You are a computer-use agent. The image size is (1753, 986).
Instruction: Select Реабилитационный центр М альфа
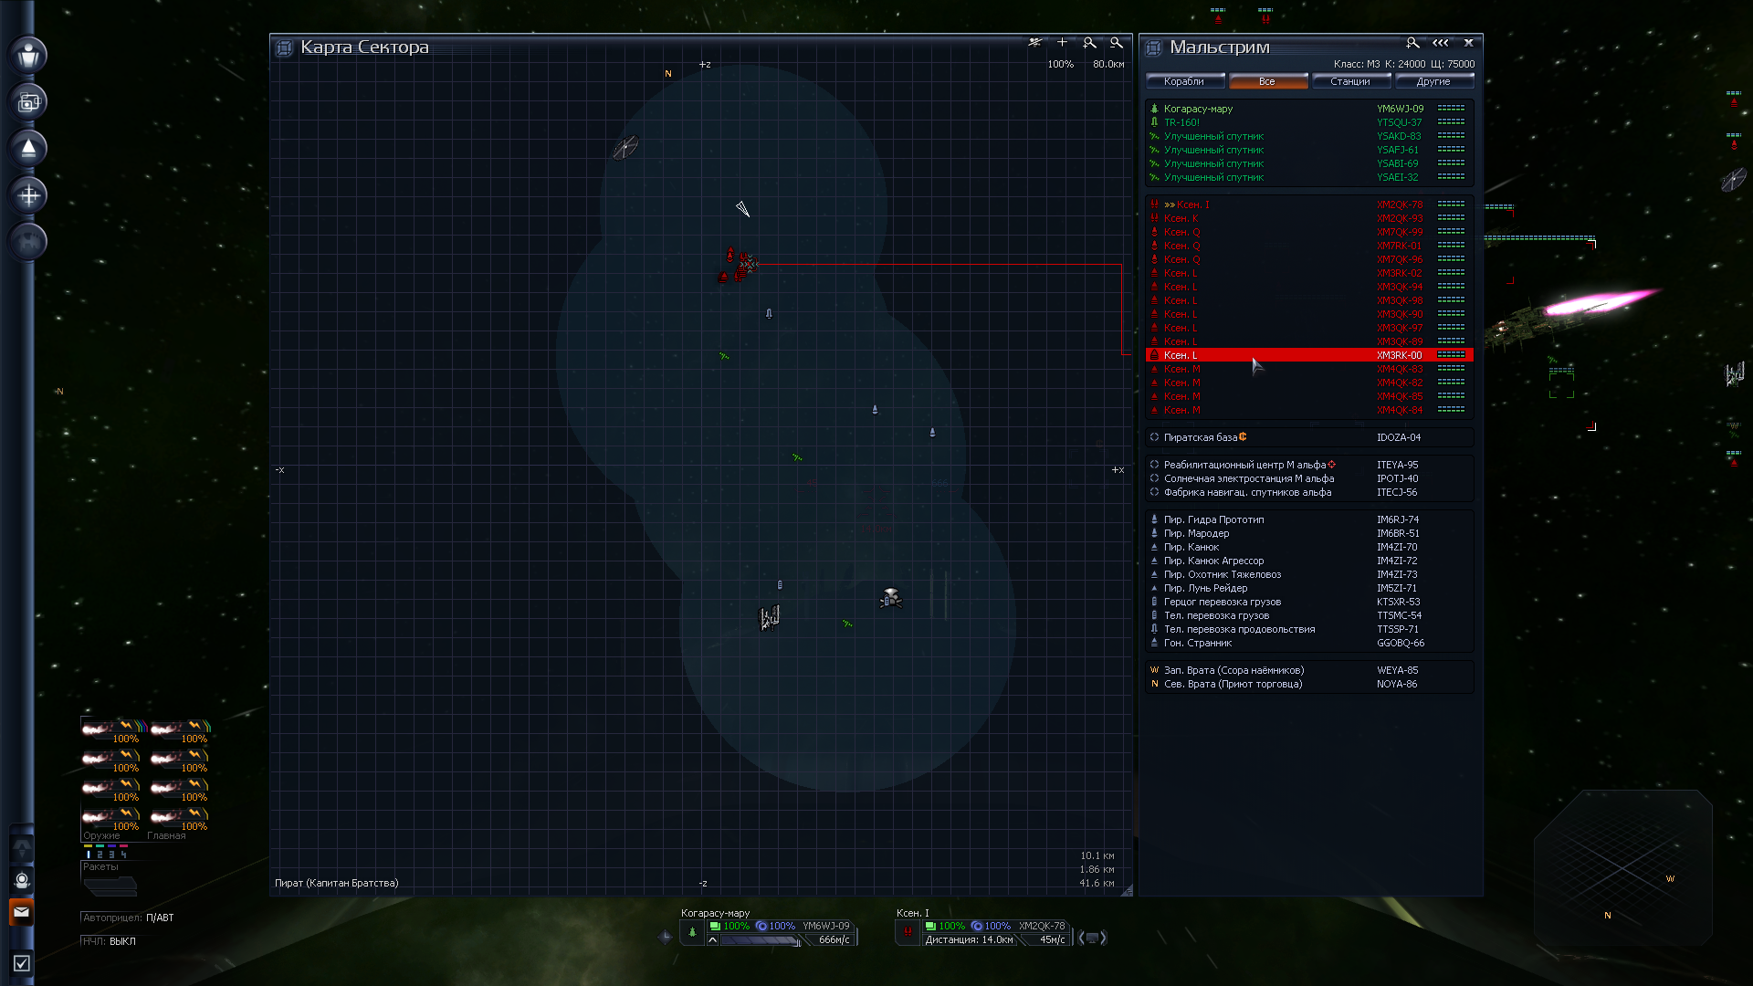tap(1309, 465)
